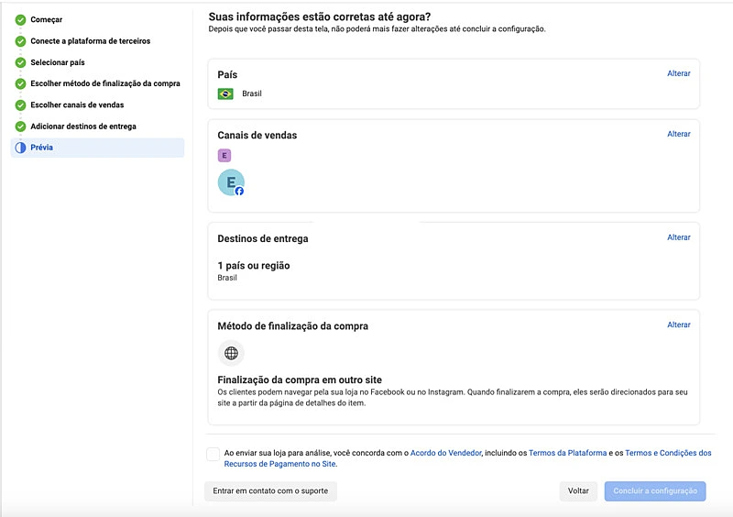Click Alterar for Destinos de entrega
The height and width of the screenshot is (517, 733).
678,237
